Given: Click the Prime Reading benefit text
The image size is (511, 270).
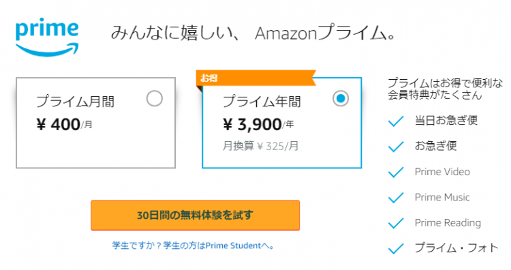Looking at the screenshot, I should [x=448, y=223].
